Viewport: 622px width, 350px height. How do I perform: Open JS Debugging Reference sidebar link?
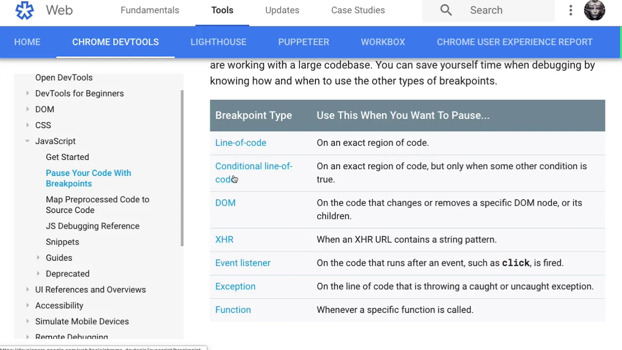click(92, 226)
